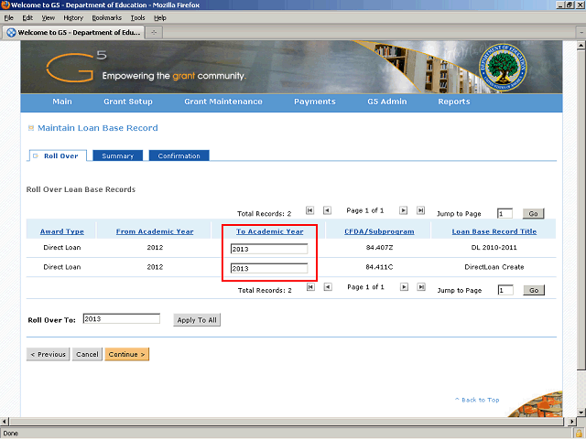Go to last page in bottom pagination

click(x=421, y=287)
